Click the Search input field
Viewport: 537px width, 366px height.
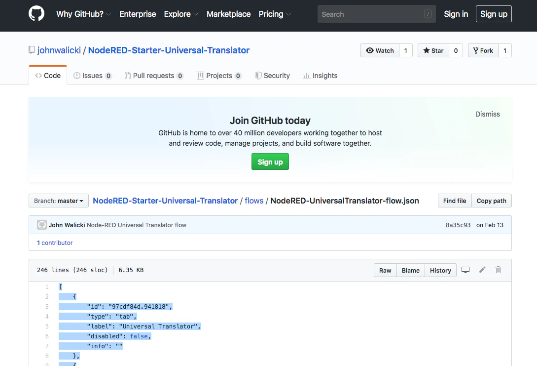tap(376, 14)
